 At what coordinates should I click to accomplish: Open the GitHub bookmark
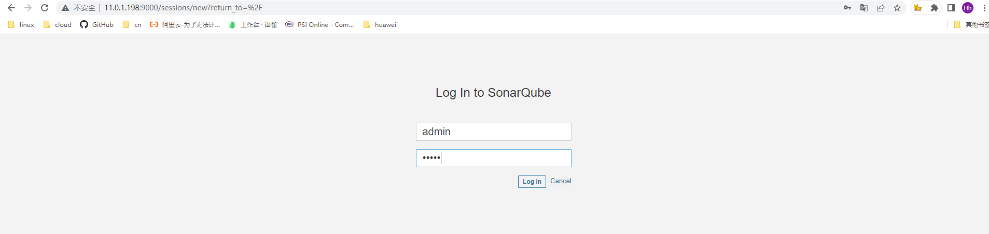point(96,24)
